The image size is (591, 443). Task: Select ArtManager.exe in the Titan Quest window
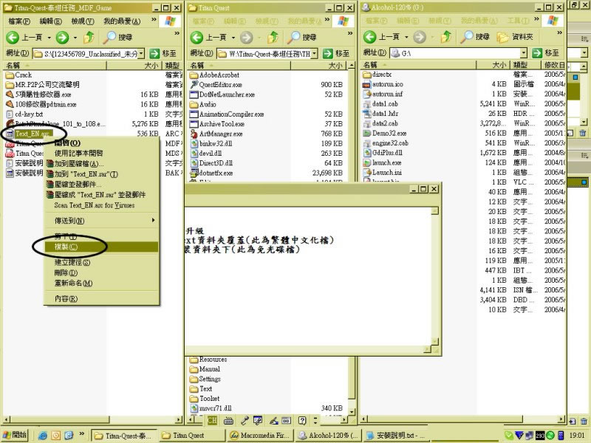220,134
